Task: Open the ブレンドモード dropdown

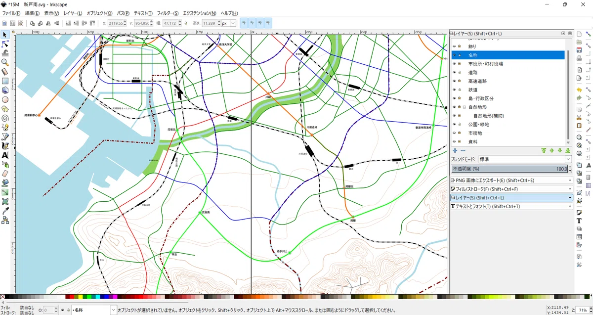Action: tap(525, 159)
